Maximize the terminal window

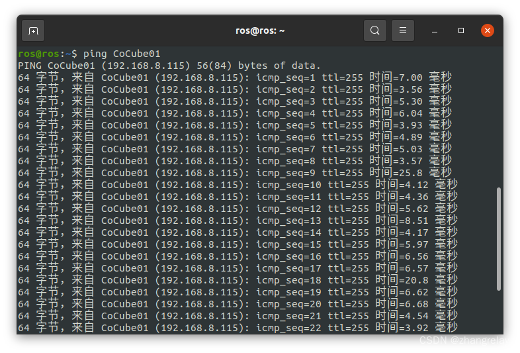click(461, 30)
